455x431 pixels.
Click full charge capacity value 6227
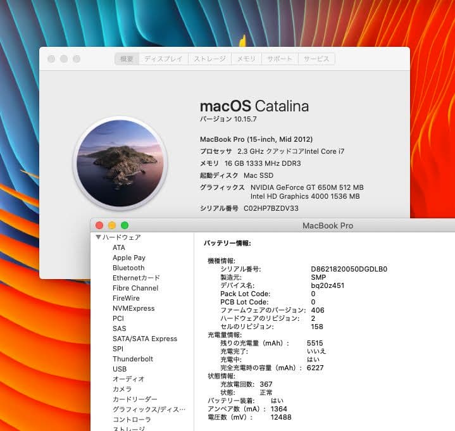point(315,368)
